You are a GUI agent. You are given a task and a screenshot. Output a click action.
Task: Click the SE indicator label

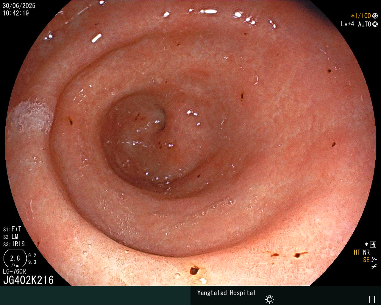click(x=366, y=260)
